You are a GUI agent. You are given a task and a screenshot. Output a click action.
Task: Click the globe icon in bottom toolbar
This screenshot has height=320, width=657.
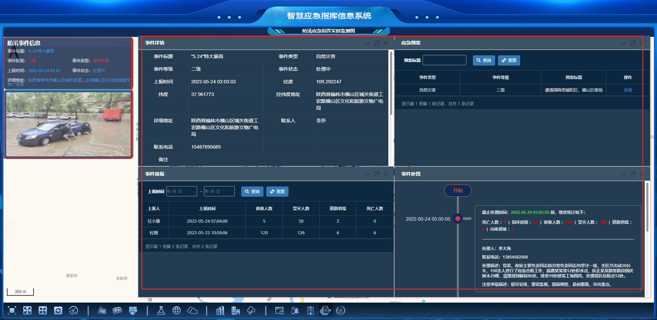(x=177, y=310)
